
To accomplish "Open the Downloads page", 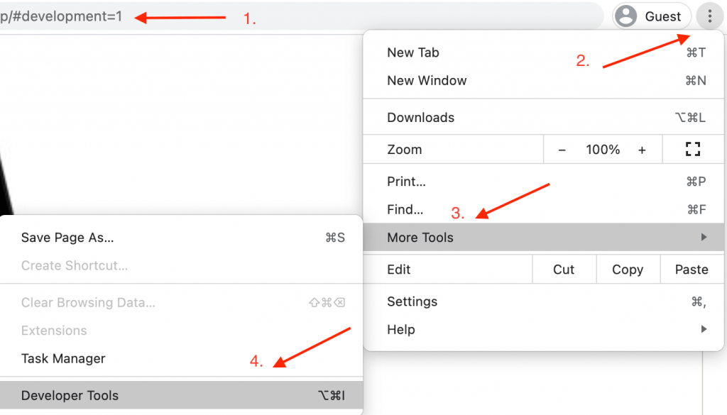I will coord(422,116).
